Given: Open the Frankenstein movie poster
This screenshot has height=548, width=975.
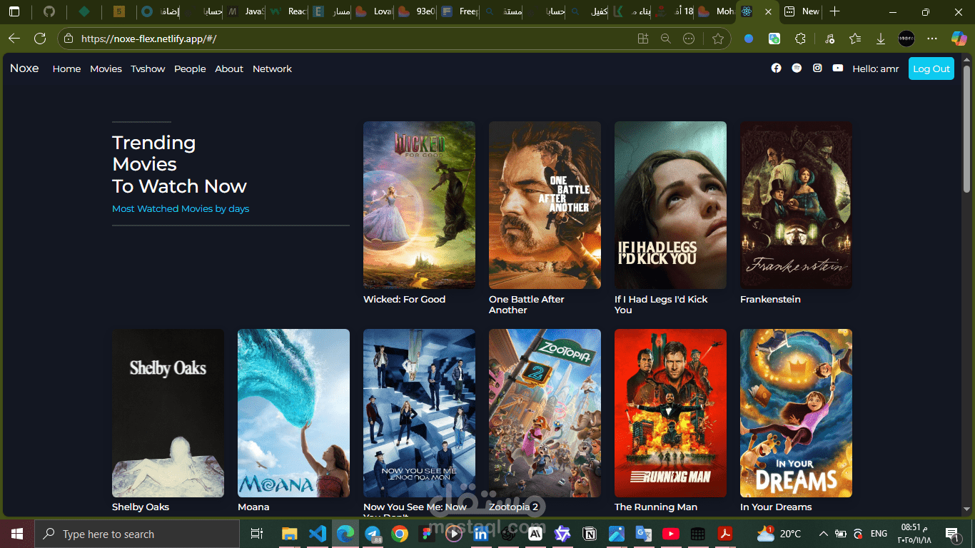Looking at the screenshot, I should 796,205.
